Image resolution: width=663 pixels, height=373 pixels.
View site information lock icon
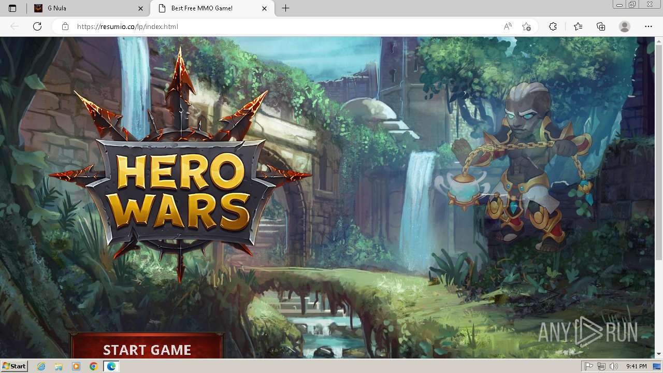point(65,26)
